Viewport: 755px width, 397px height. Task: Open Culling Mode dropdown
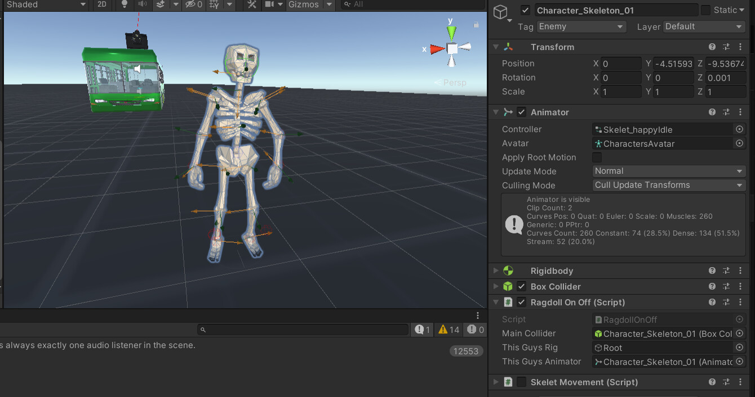coord(669,185)
